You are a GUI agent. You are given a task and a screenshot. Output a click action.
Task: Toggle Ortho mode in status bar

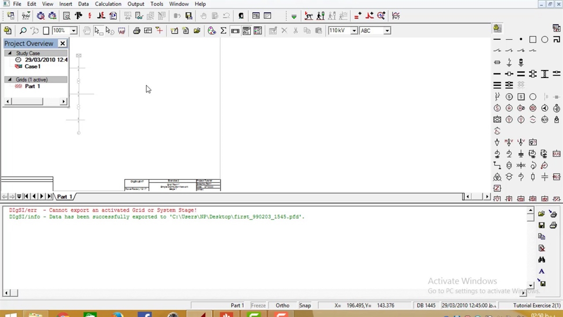pos(282,306)
